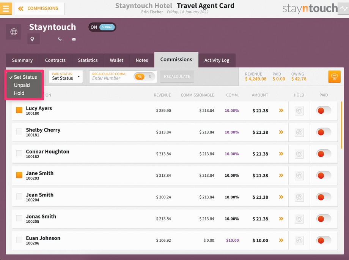Screen dimensions: 349x260
Task: Click the globe icon beside Stayntouch
Action: [x=14, y=32]
